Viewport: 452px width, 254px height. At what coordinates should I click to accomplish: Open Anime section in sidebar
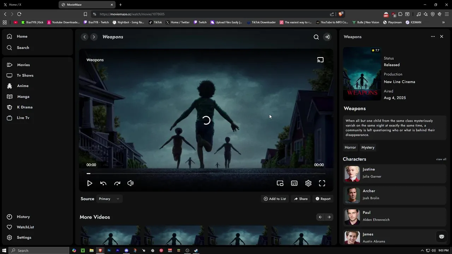(x=23, y=86)
